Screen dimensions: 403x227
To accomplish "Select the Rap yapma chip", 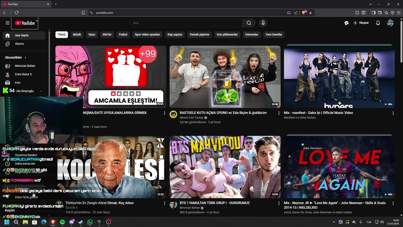I will coord(175,35).
